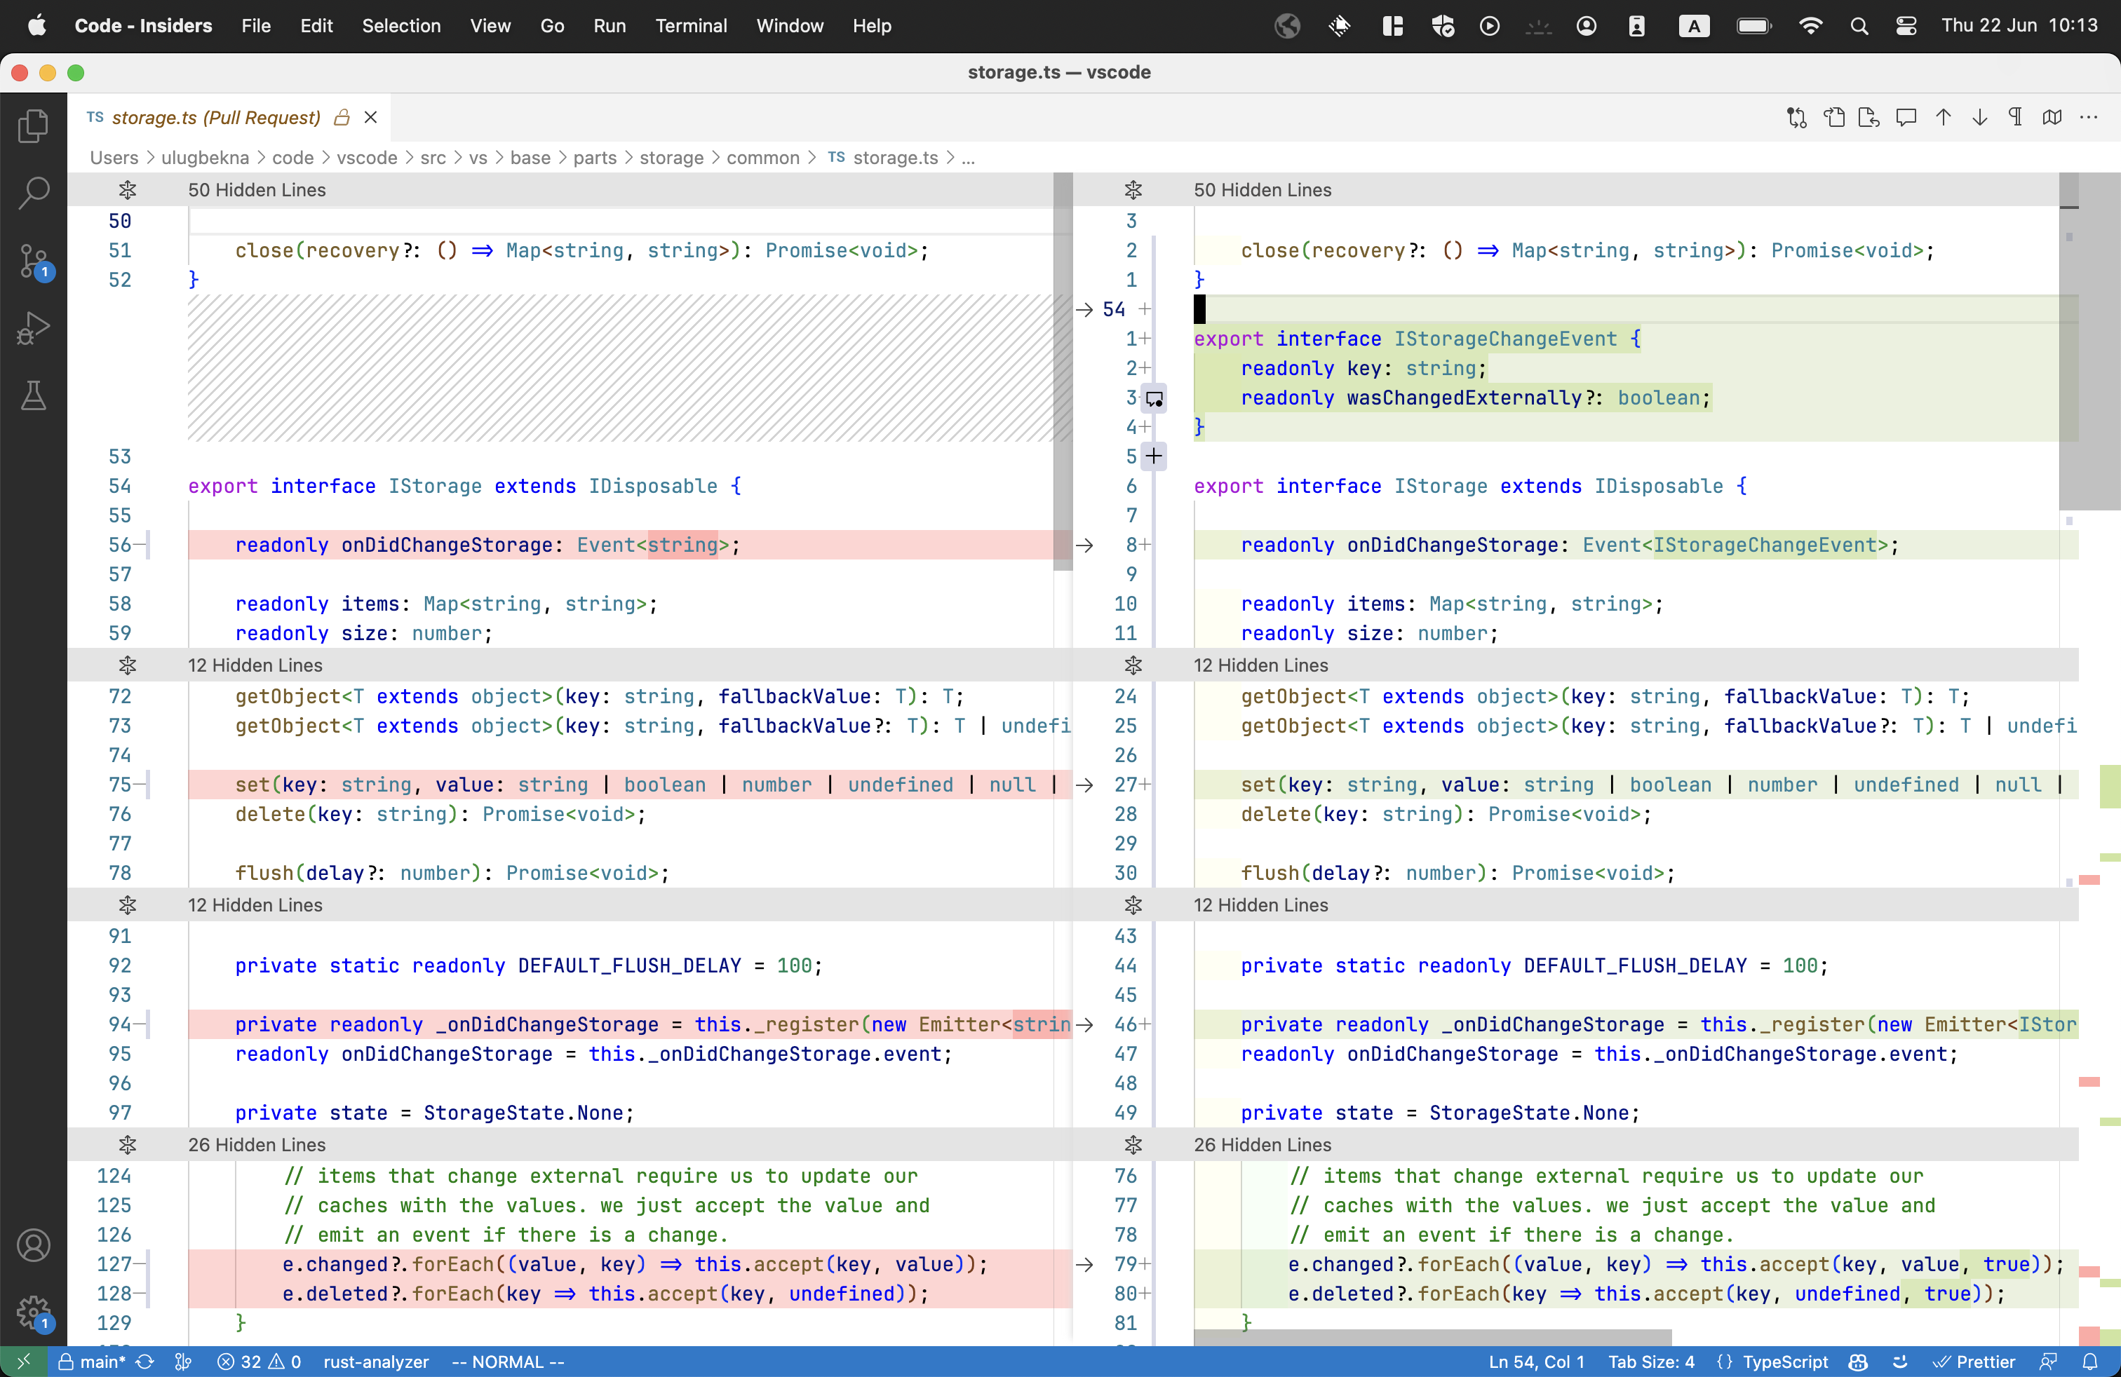This screenshot has height=1377, width=2121.
Task: Toggle the minimap icon in toolbar
Action: pos(2052,116)
